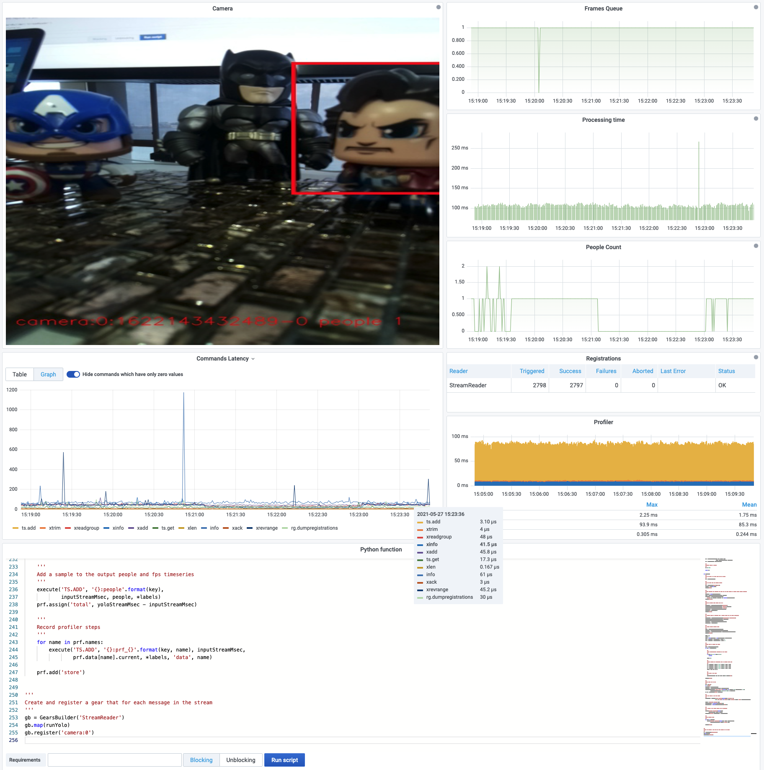Open the Processing time panel title menu

pos(603,120)
